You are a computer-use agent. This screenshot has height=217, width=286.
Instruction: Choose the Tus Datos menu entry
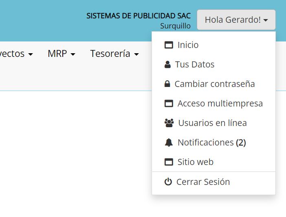coord(195,65)
